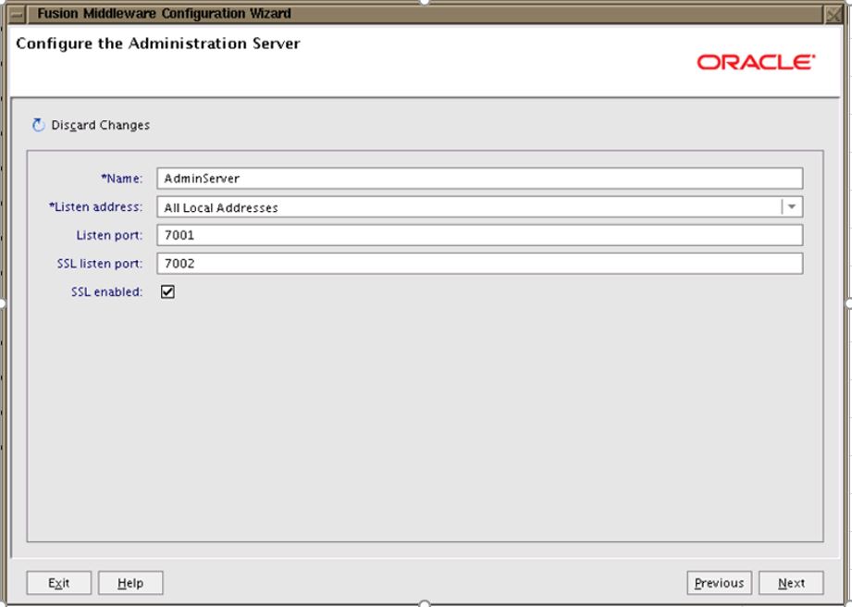The width and height of the screenshot is (852, 607).
Task: Uncheck the SSL enabled checkbox
Action: [167, 291]
